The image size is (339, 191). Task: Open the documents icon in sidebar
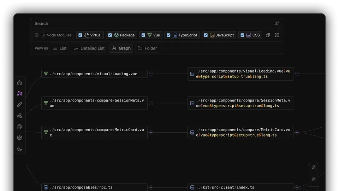[x=19, y=127]
